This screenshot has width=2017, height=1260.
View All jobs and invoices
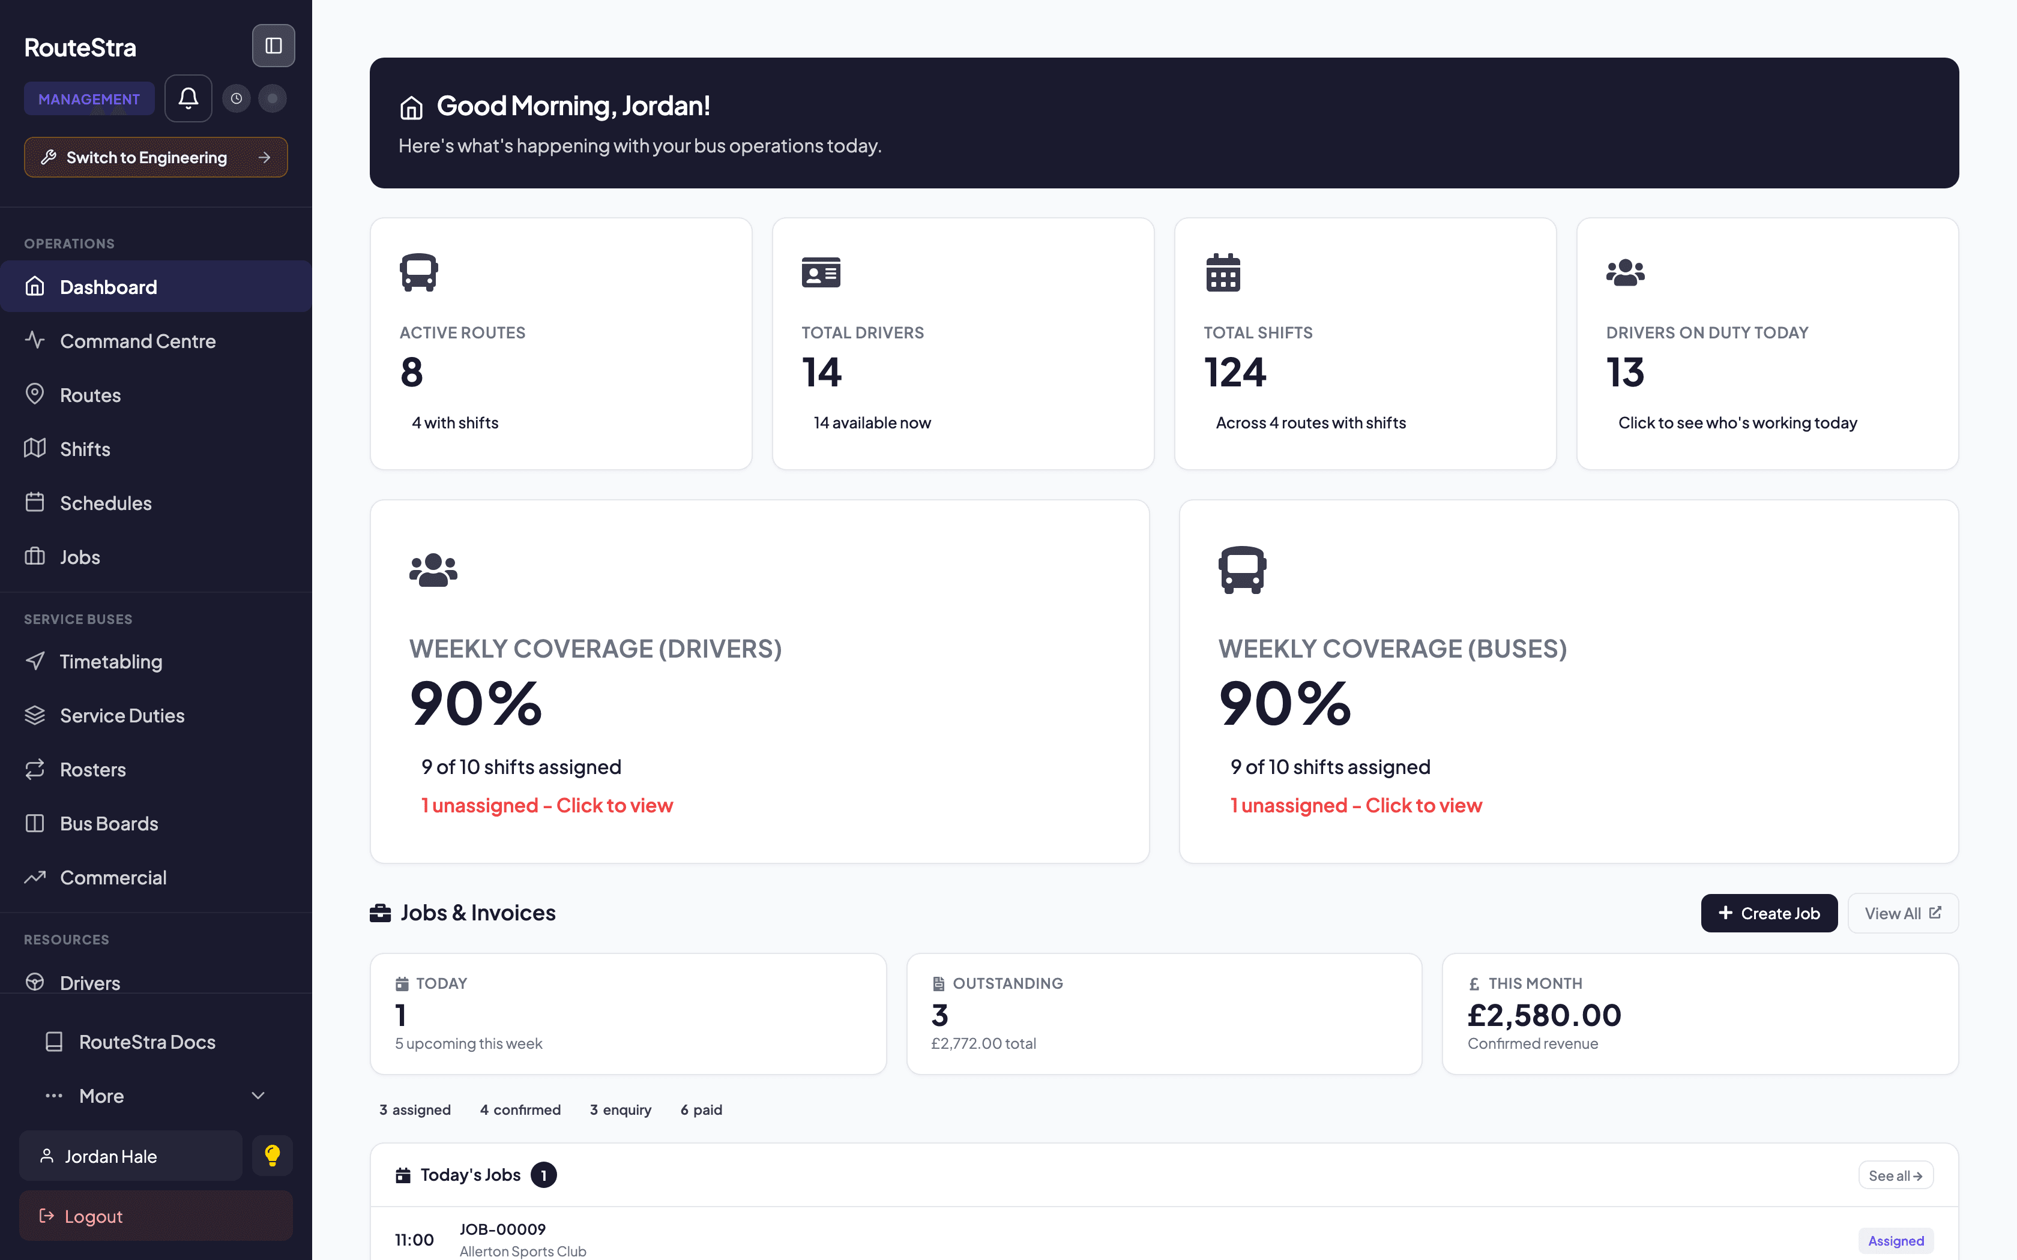tap(1903, 913)
